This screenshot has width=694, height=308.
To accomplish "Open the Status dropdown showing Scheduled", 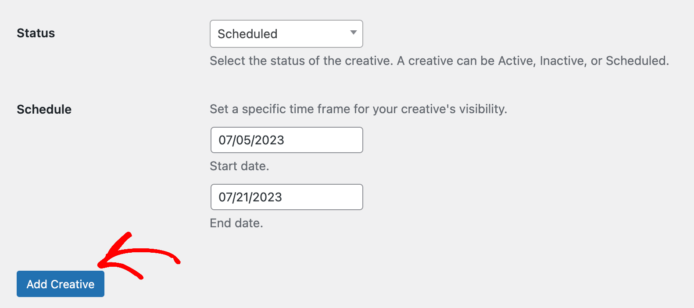I will 286,34.
